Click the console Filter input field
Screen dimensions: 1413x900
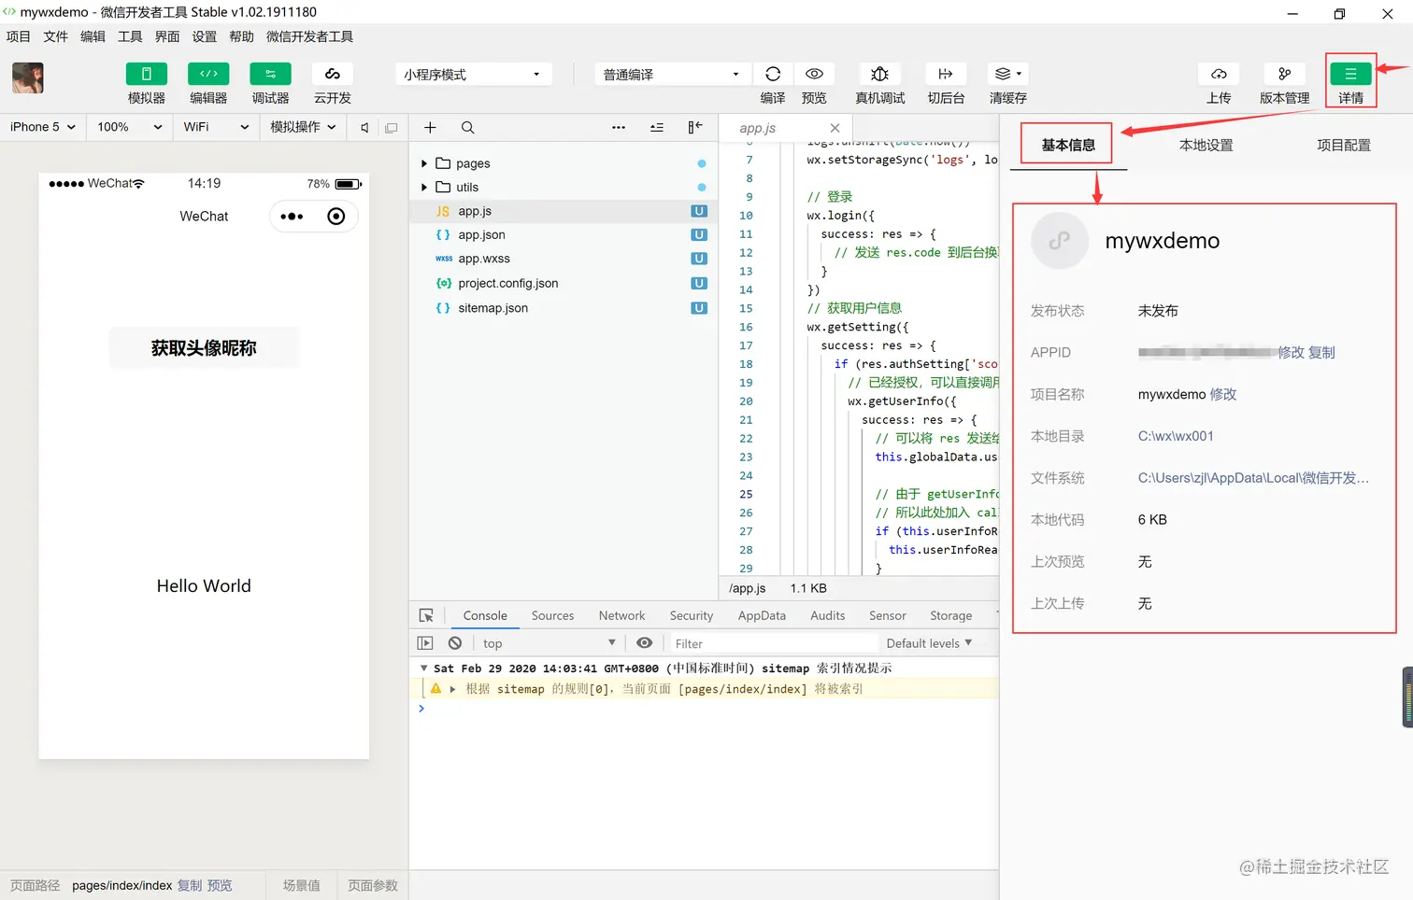coord(774,643)
